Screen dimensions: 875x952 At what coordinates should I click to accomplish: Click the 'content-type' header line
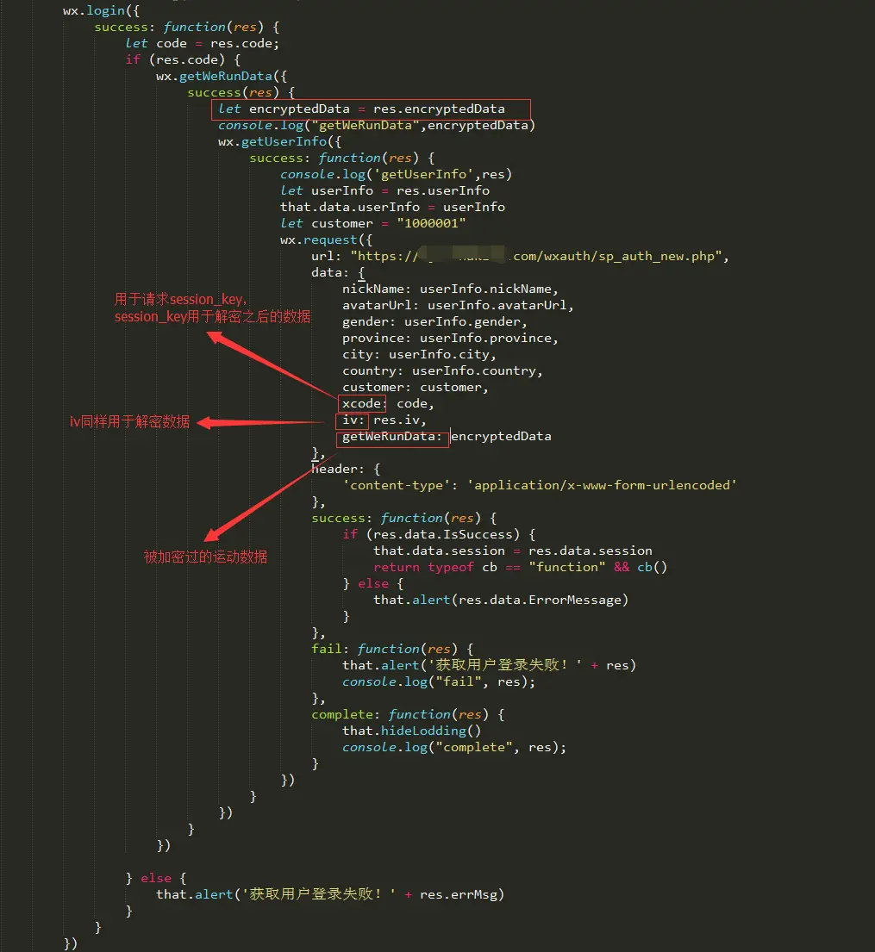(539, 485)
